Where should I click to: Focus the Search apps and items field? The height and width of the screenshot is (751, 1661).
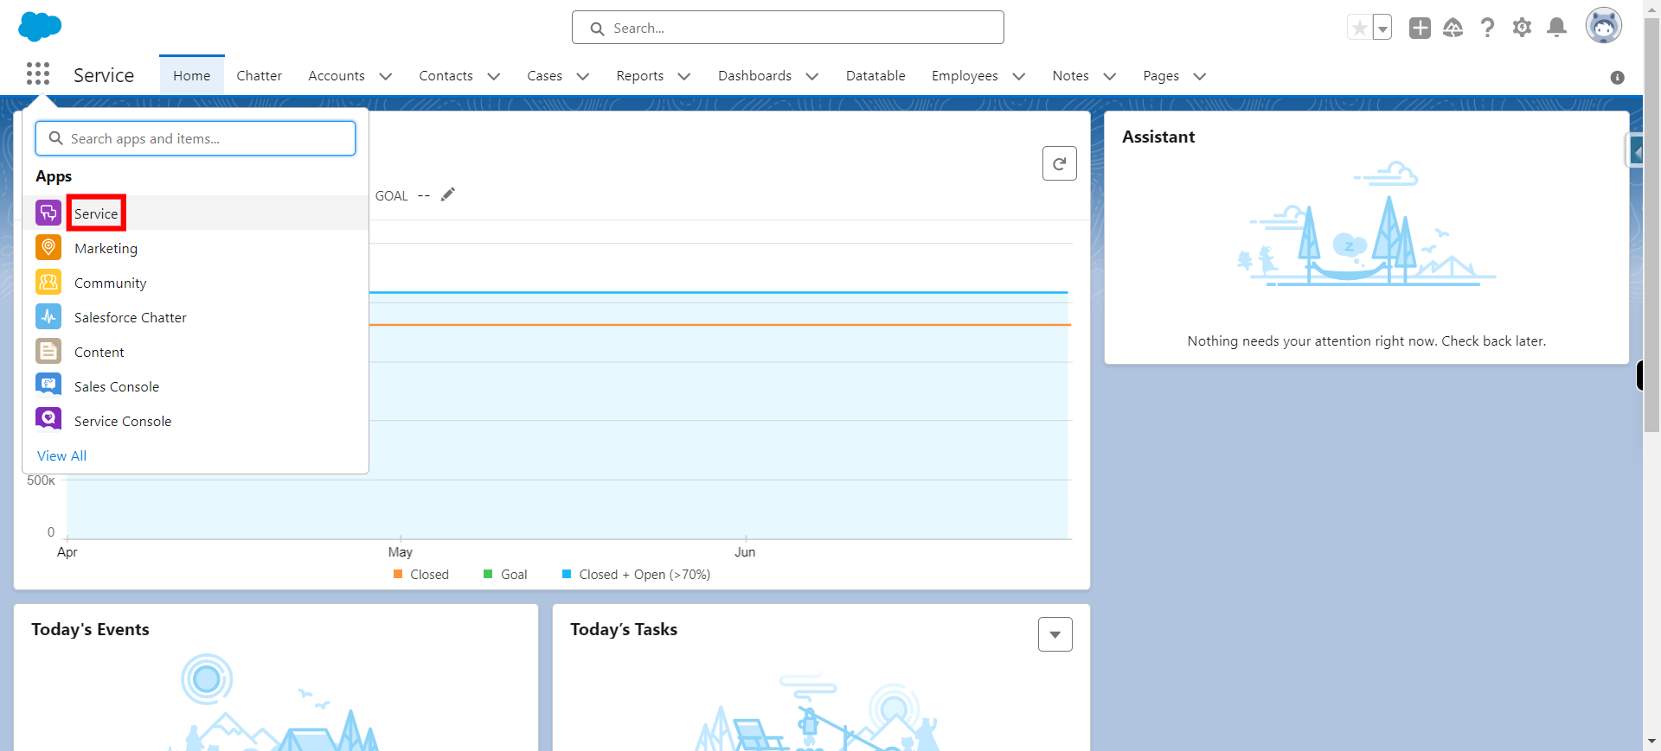tap(196, 138)
